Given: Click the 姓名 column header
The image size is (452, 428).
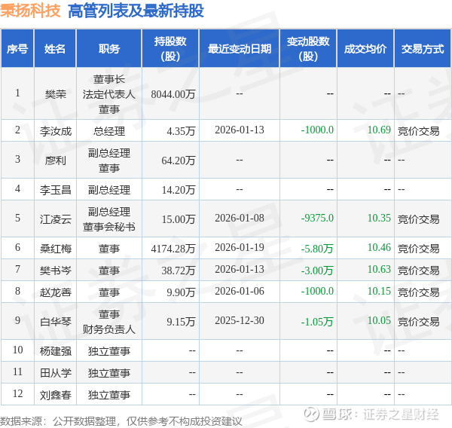Looking at the screenshot, I should point(55,49).
